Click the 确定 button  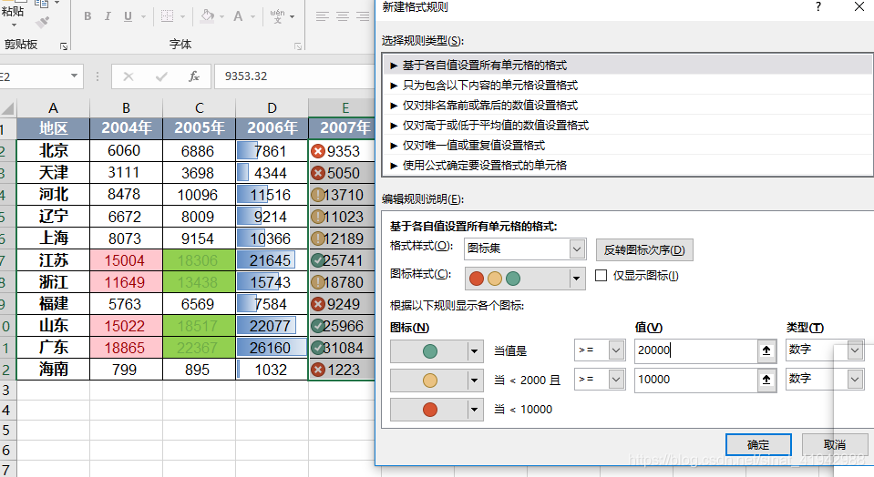(x=758, y=445)
